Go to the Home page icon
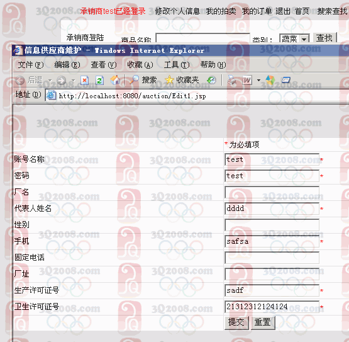 tap(115, 80)
